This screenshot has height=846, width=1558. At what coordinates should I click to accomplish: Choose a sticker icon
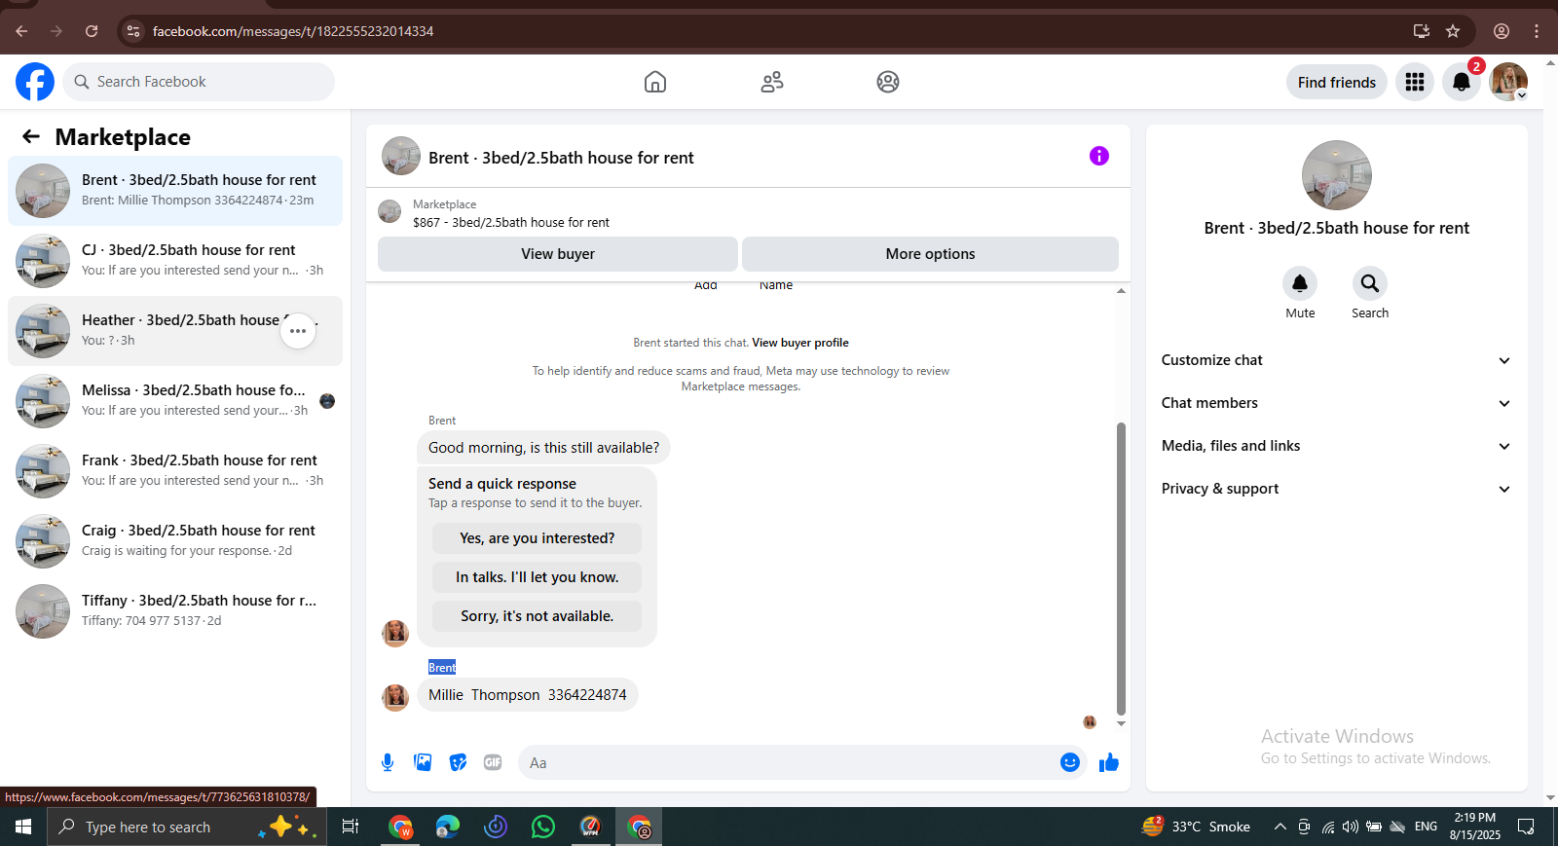458,762
